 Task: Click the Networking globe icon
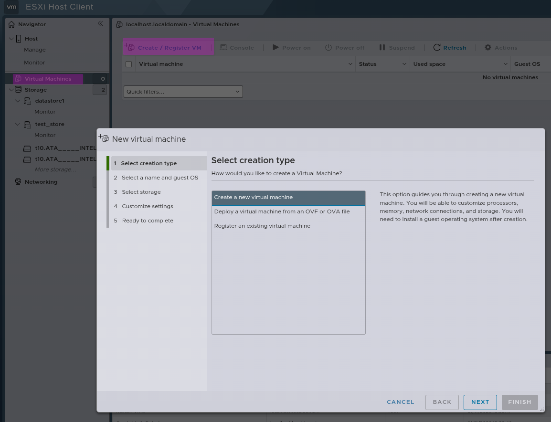click(x=18, y=182)
